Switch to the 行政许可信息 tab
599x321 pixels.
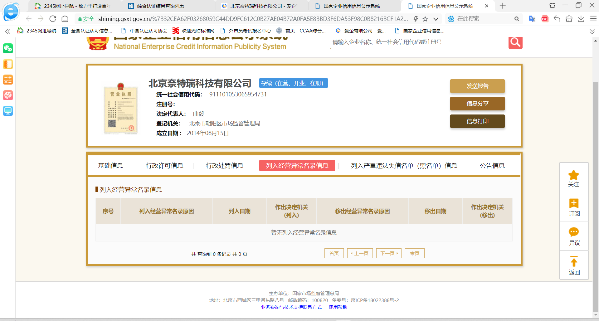164,166
